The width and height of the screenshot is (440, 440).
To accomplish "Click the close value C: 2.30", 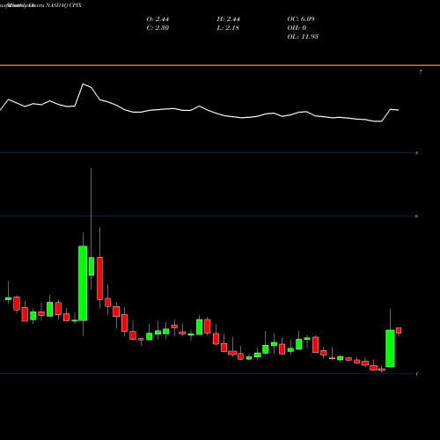I will tap(158, 28).
